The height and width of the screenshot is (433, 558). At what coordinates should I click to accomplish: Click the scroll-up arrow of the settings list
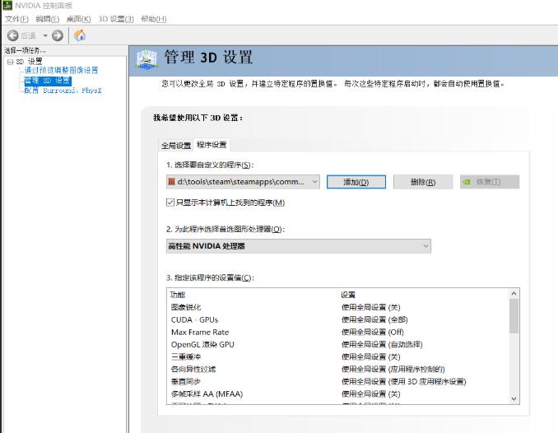tap(514, 293)
